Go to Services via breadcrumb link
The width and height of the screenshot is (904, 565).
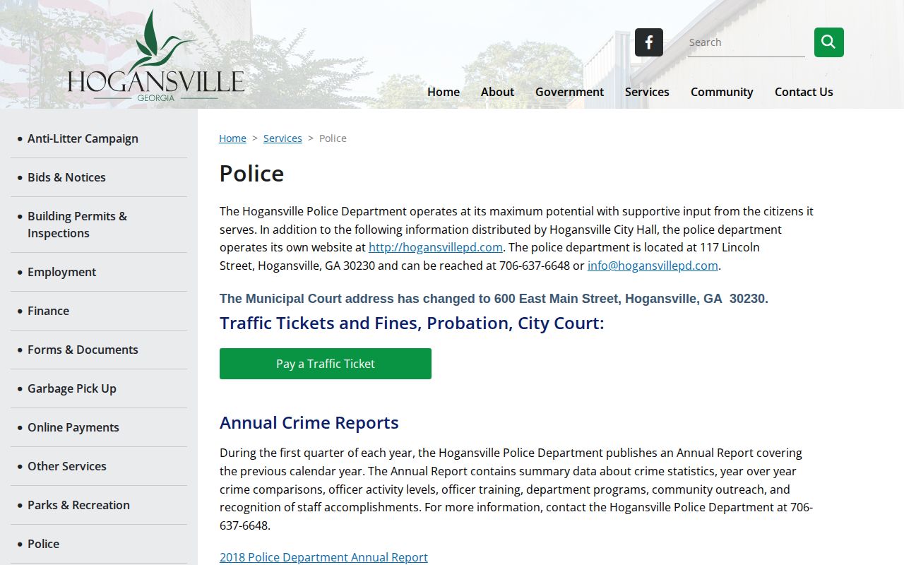[282, 138]
